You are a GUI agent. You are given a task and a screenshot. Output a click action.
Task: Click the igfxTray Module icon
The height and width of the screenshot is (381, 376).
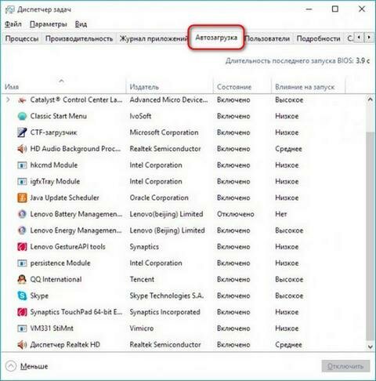tap(22, 181)
